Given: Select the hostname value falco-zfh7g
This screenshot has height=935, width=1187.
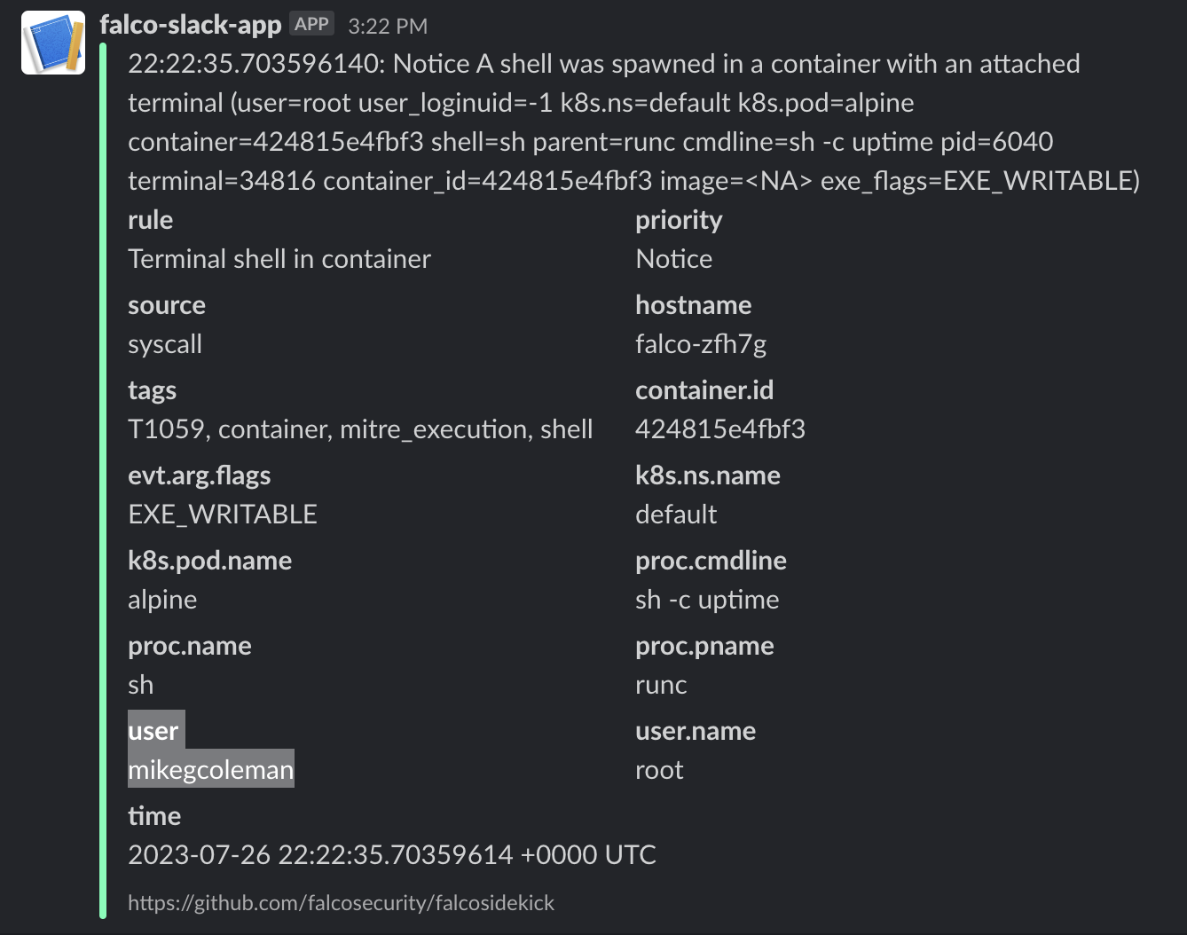Looking at the screenshot, I should (702, 344).
